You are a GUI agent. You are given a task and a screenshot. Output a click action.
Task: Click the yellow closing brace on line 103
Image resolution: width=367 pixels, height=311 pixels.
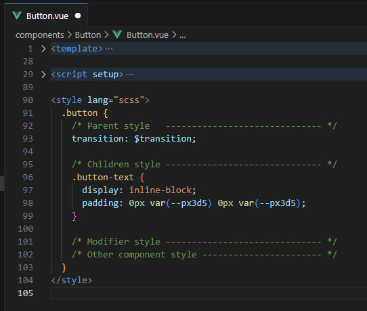coord(64,268)
